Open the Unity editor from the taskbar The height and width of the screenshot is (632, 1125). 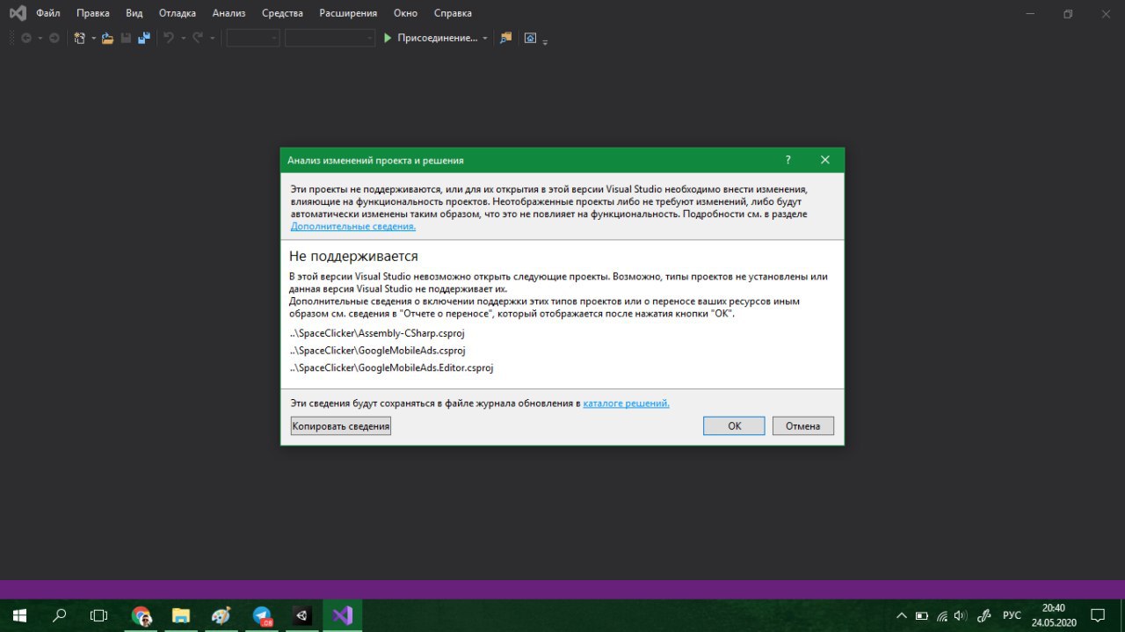point(302,615)
